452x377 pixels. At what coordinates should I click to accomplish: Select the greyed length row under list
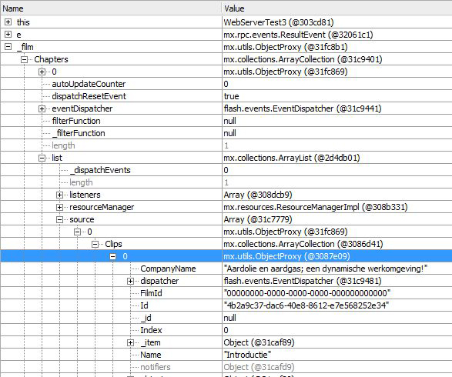coord(226,182)
